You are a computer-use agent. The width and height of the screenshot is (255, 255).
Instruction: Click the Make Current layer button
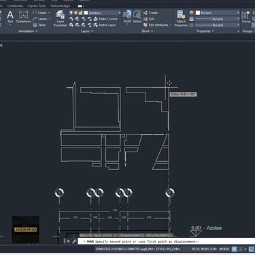(x=105, y=19)
